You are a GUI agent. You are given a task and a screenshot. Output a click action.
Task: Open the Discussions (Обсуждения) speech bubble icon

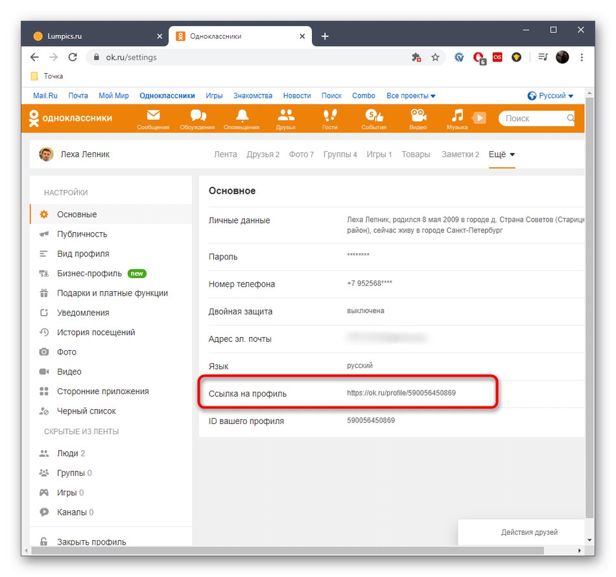coord(198,115)
